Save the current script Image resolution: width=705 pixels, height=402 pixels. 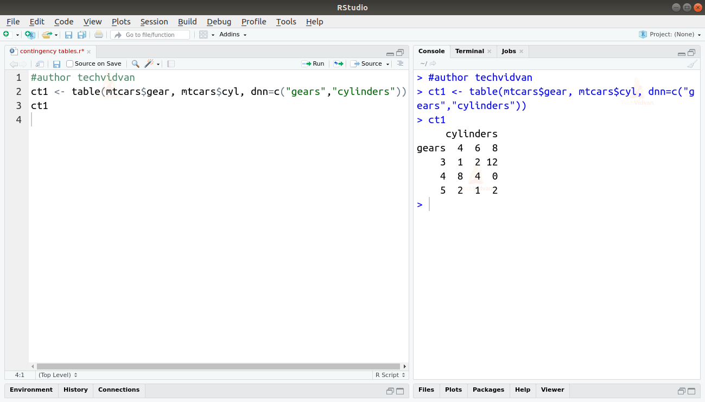click(x=68, y=34)
